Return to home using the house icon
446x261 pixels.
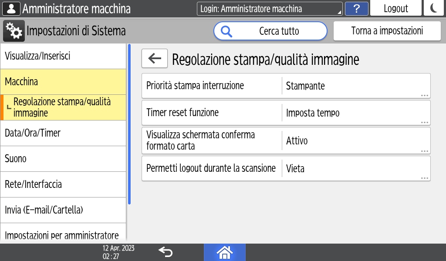(225, 251)
